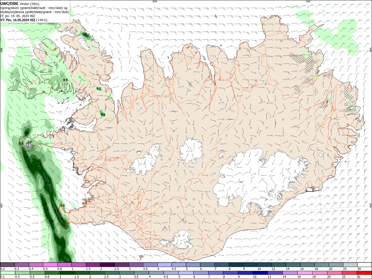Click the white 30 swatch in the purple-teal legend row
Screen dimensions: 372x279
[364, 265]
